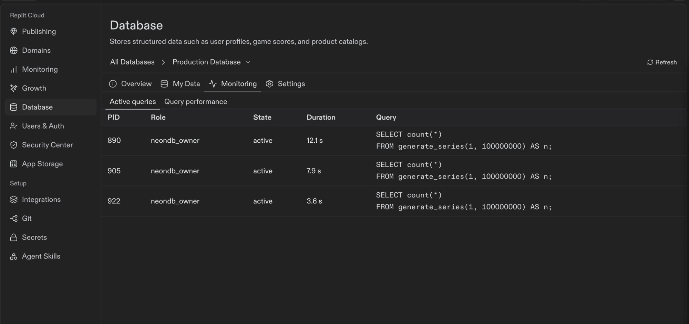Select the Monitoring database tab
The height and width of the screenshot is (324, 689).
click(233, 84)
